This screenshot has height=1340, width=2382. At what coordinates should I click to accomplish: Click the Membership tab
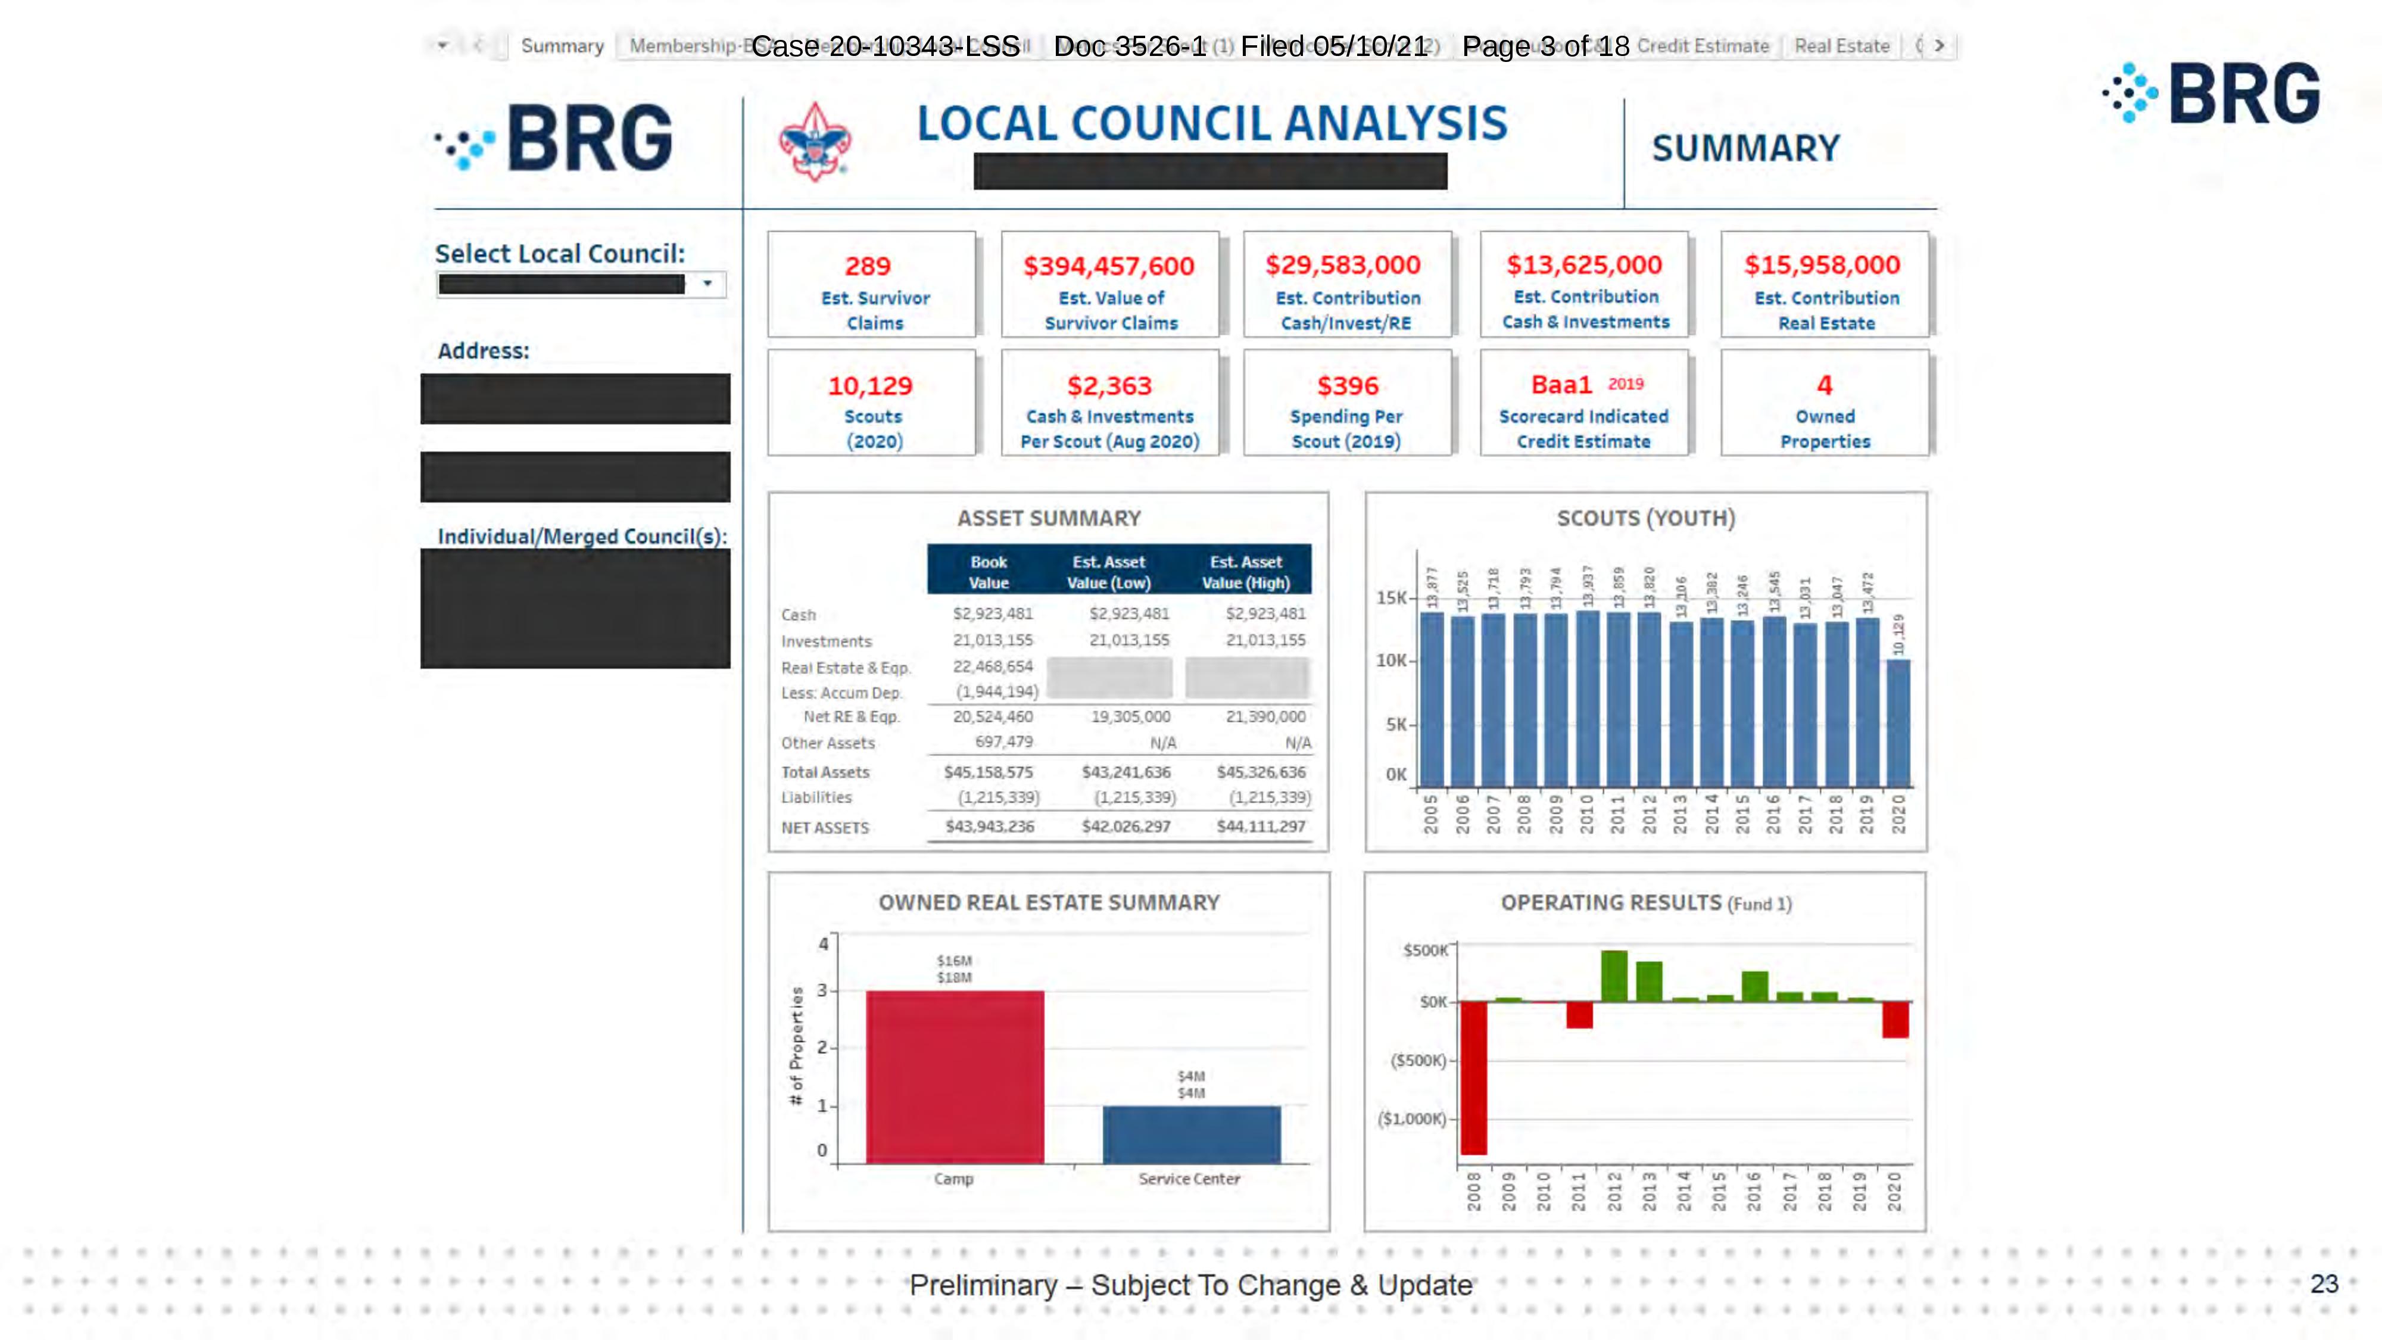tap(681, 46)
